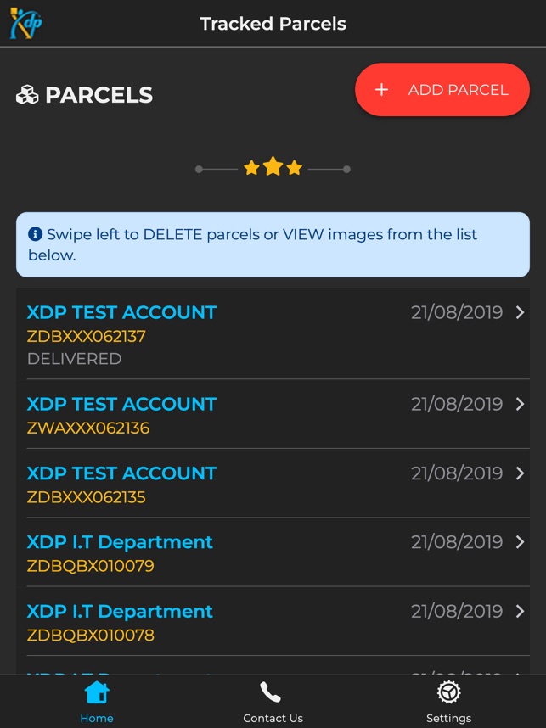The width and height of the screenshot is (546, 728).
Task: Tap the plus icon on Add Parcel
Action: 381,90
